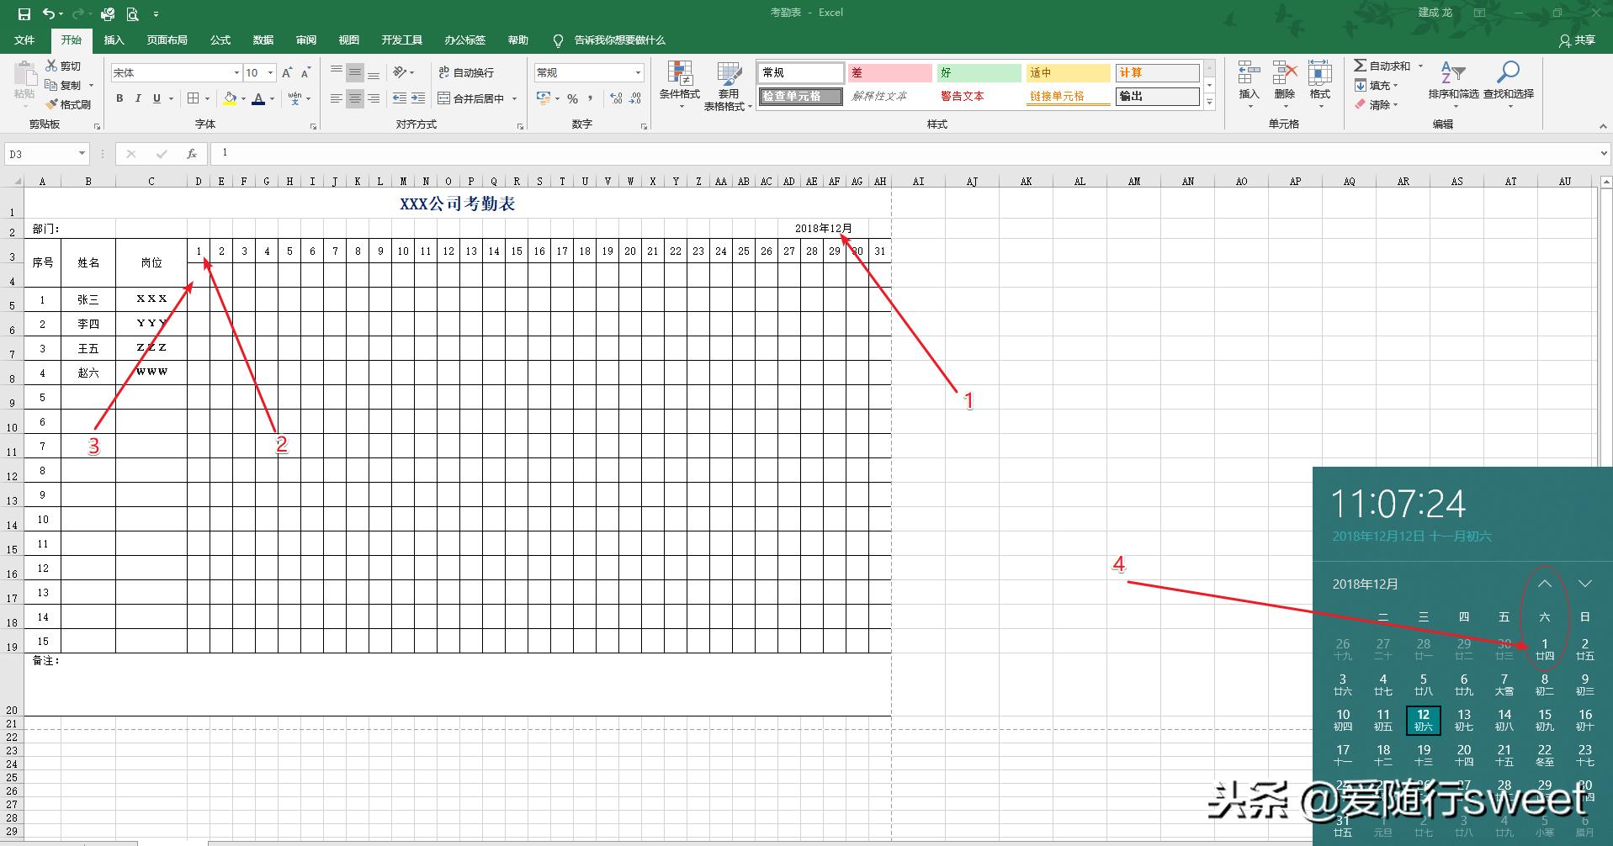Open the 文件 file menu
This screenshot has width=1613, height=846.
coord(24,40)
